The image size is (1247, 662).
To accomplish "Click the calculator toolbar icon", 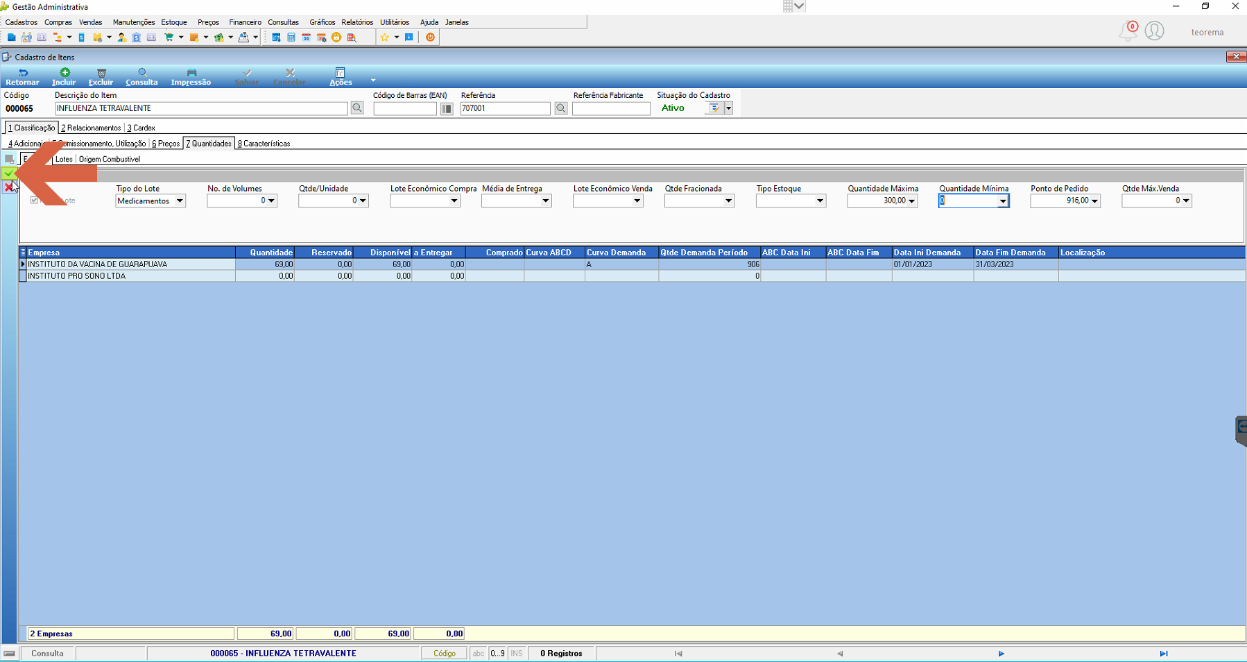I will coord(291,37).
